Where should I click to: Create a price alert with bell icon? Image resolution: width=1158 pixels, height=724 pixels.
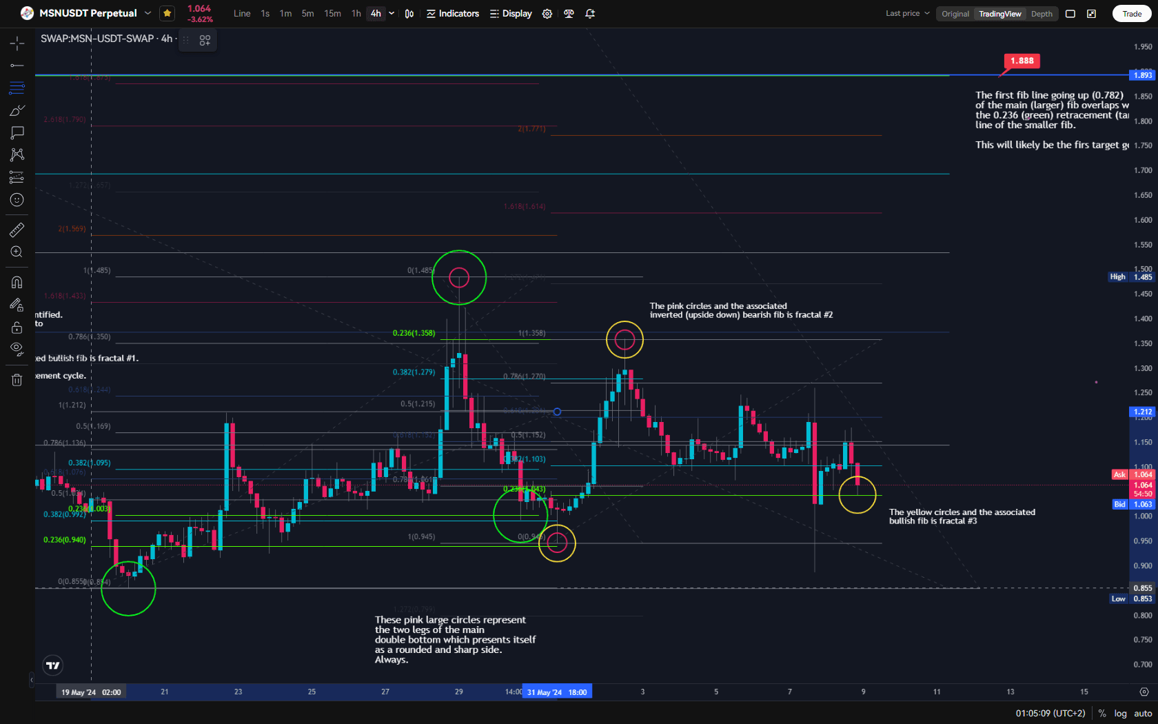click(590, 14)
